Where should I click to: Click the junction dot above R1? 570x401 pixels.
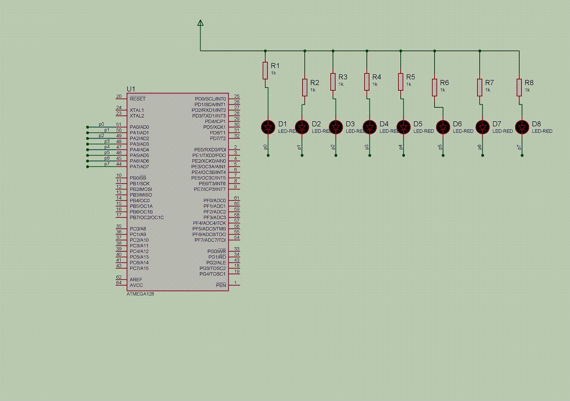pyautogui.click(x=265, y=50)
